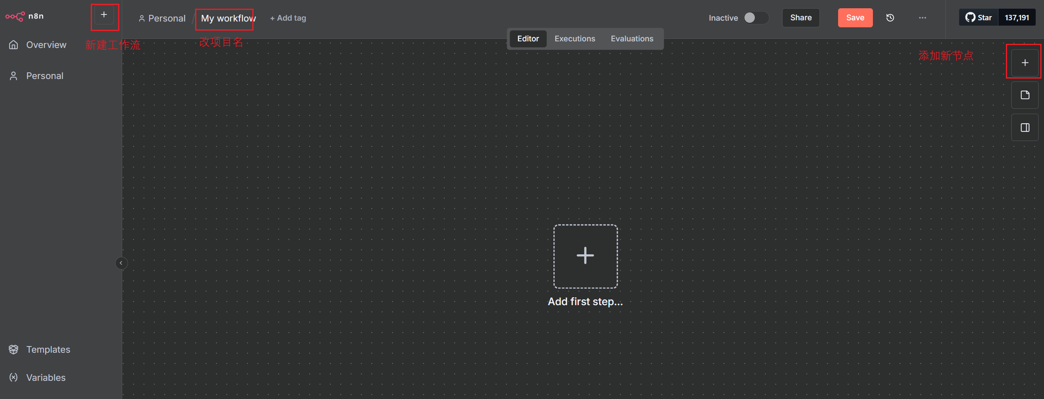Edit the My workflow name field
This screenshot has width=1044, height=399.
pos(228,19)
